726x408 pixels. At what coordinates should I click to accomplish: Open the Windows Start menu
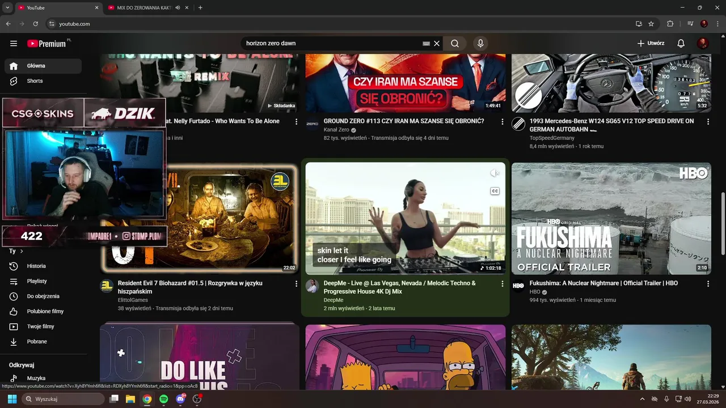coord(12,399)
